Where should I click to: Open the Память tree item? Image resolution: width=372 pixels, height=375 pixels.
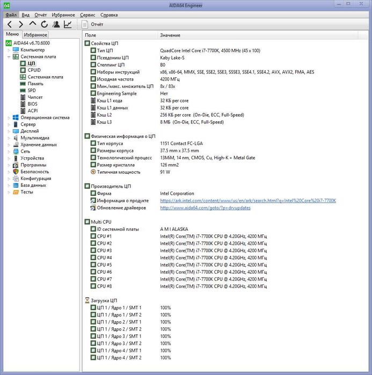(x=32, y=84)
